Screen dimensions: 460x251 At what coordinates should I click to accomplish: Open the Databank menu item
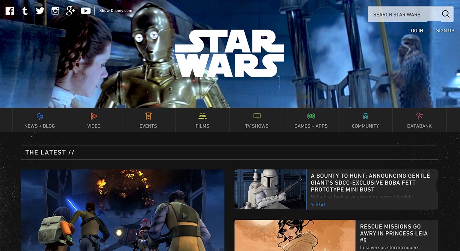(x=420, y=120)
